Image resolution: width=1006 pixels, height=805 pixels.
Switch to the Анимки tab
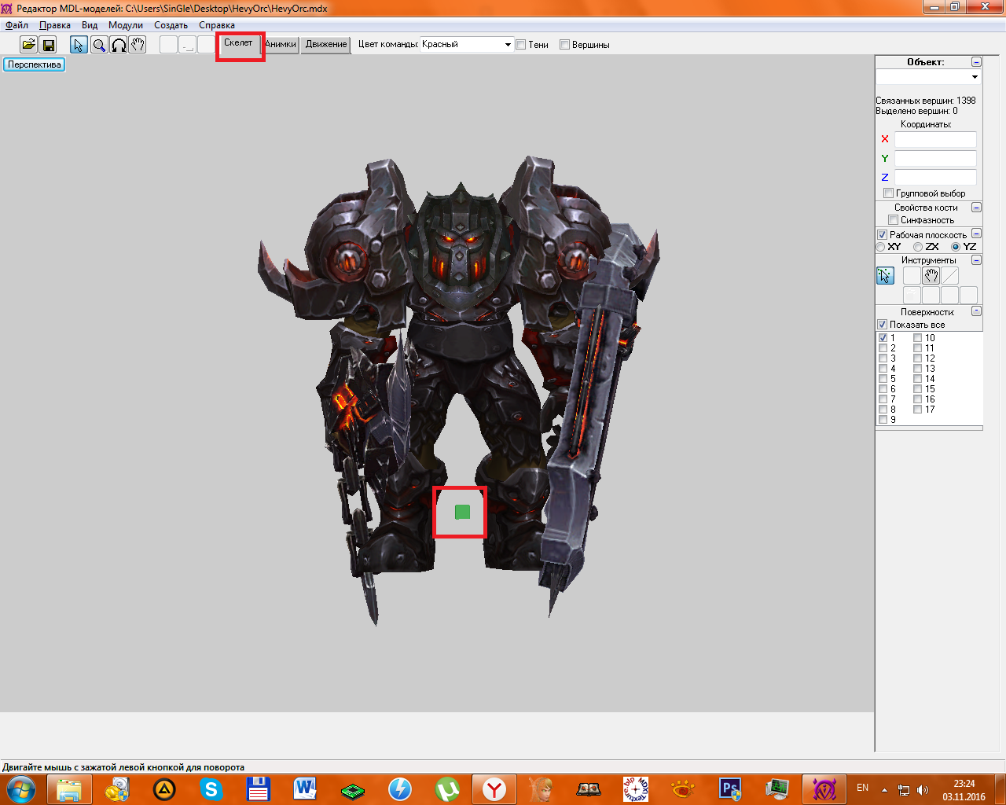coord(281,45)
